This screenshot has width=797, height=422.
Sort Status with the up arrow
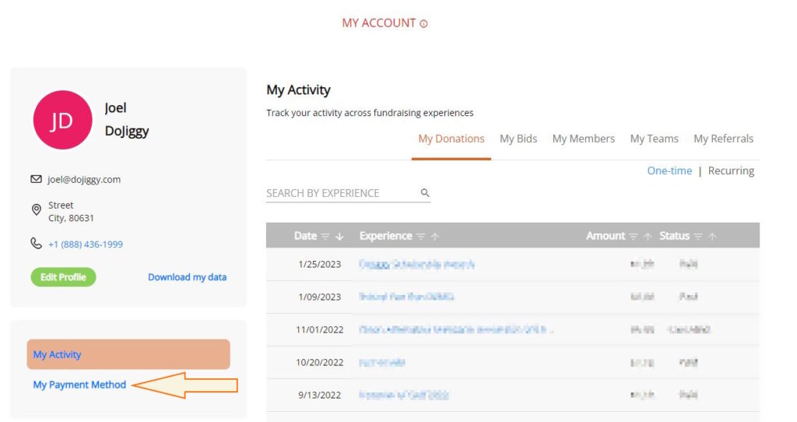click(712, 237)
